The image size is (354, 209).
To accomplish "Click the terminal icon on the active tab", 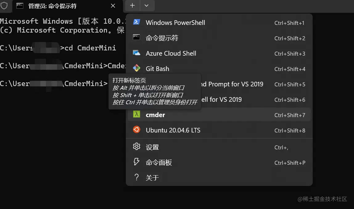I will pos(20,6).
